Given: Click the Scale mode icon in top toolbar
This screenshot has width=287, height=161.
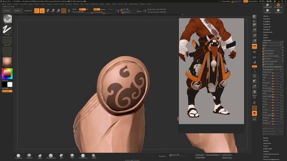Looking at the screenshot, I should tap(53, 11).
